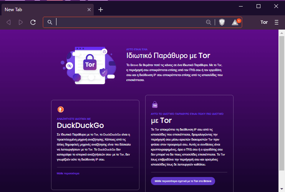The image size is (285, 192).
Task: Click the "ΑΝΑΖΗΤΗΣΤΕ ΙΔΙΩΤΙΚΑ ΜΕ" label
Action: click(74, 119)
